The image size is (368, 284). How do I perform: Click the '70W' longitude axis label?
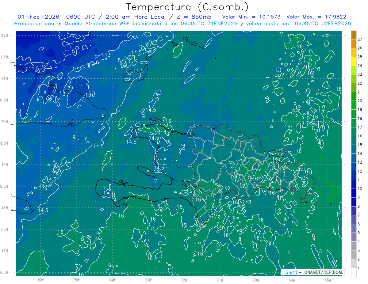(256, 280)
